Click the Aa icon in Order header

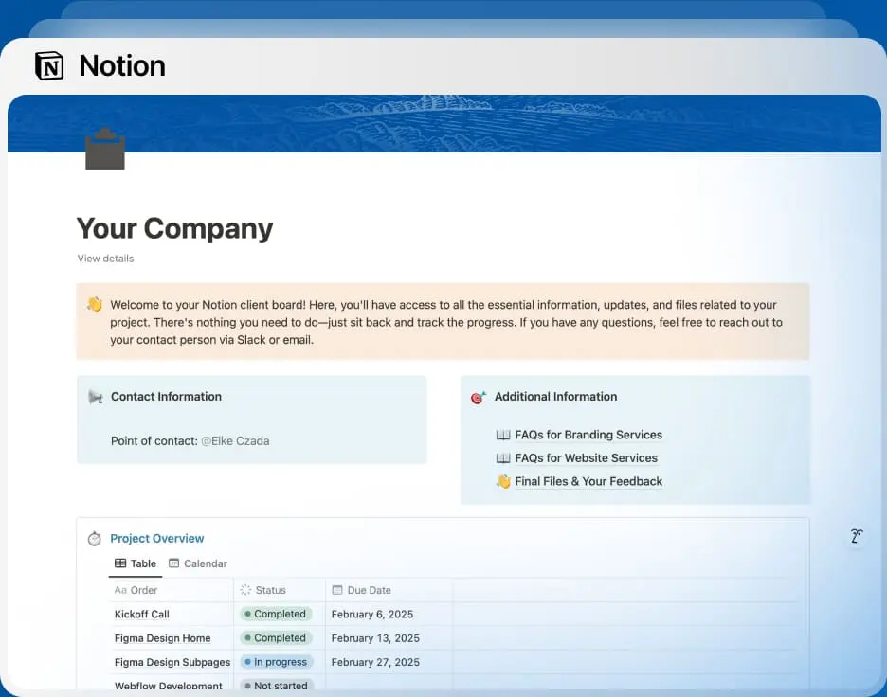(120, 590)
